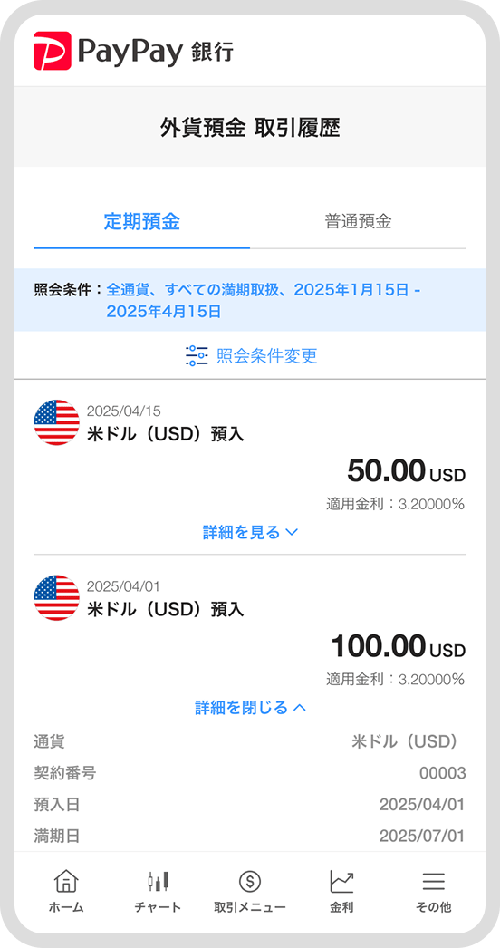
Task: Open the その他 hamburger menu icon
Action: tap(434, 882)
